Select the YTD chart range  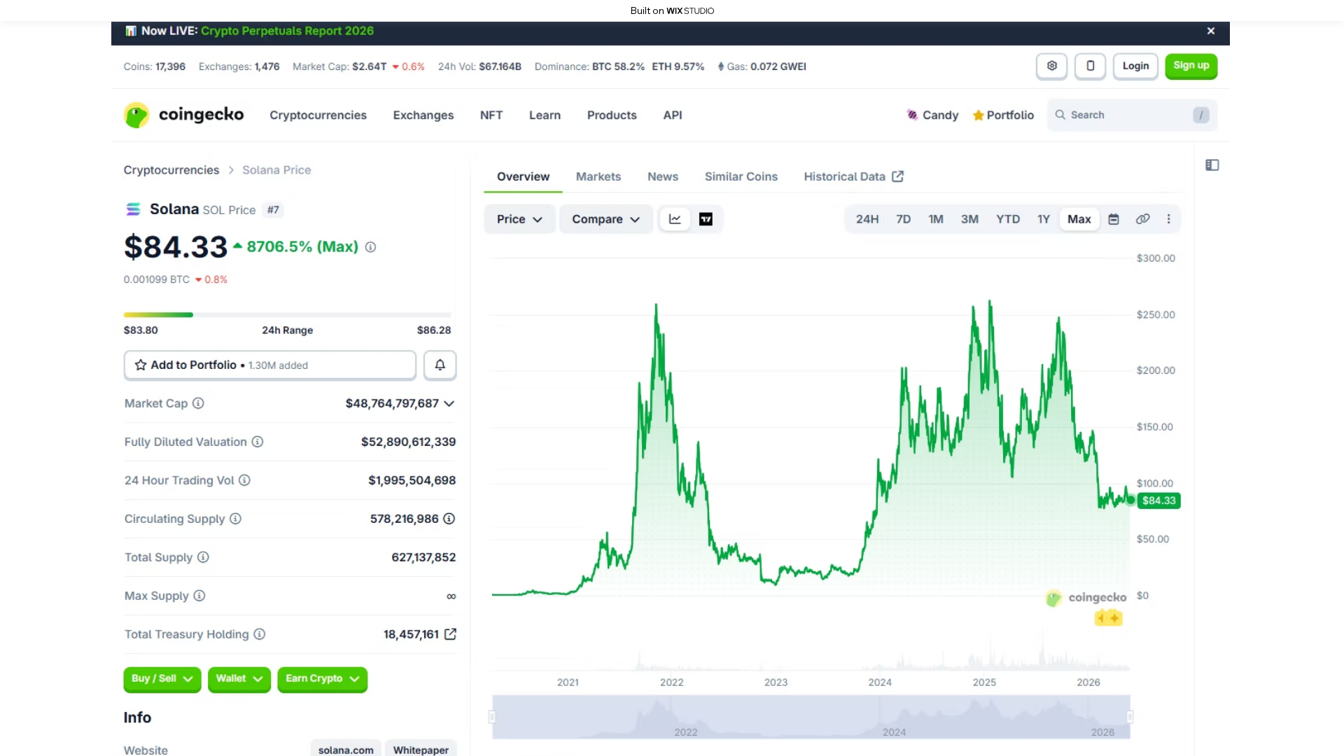tap(1008, 219)
